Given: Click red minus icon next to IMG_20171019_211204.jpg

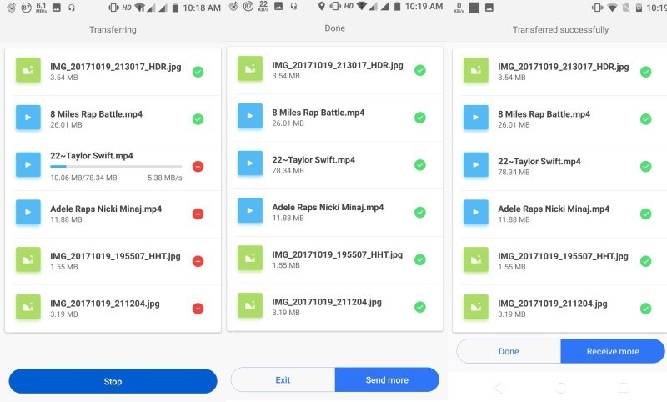Looking at the screenshot, I should click(198, 309).
